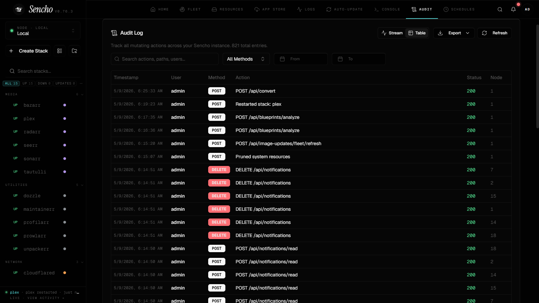Click the Audit Log heading icon
The width and height of the screenshot is (539, 303).
click(x=114, y=33)
